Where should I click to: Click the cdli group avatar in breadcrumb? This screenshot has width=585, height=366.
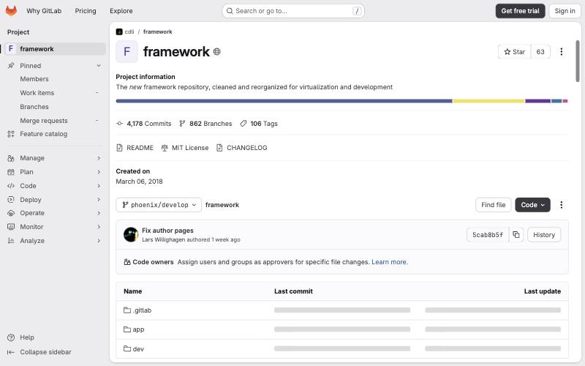point(119,31)
